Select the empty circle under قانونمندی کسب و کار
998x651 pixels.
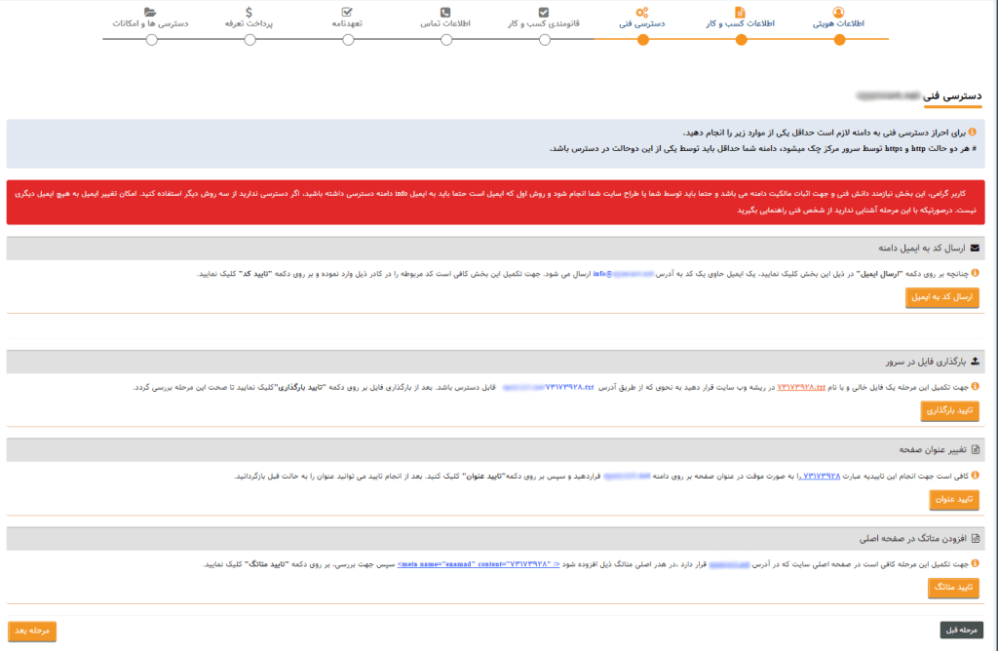coord(543,41)
